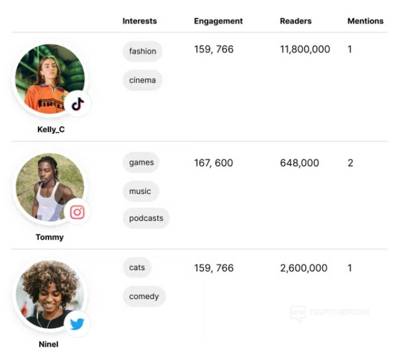Click the Twitter icon on Ninel's avatar
The image size is (399, 353).
point(77,324)
